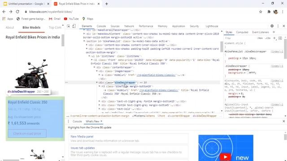The height and width of the screenshot is (161, 287).
Task: Click the Check on-road price button
Action: pyautogui.click(x=27, y=134)
